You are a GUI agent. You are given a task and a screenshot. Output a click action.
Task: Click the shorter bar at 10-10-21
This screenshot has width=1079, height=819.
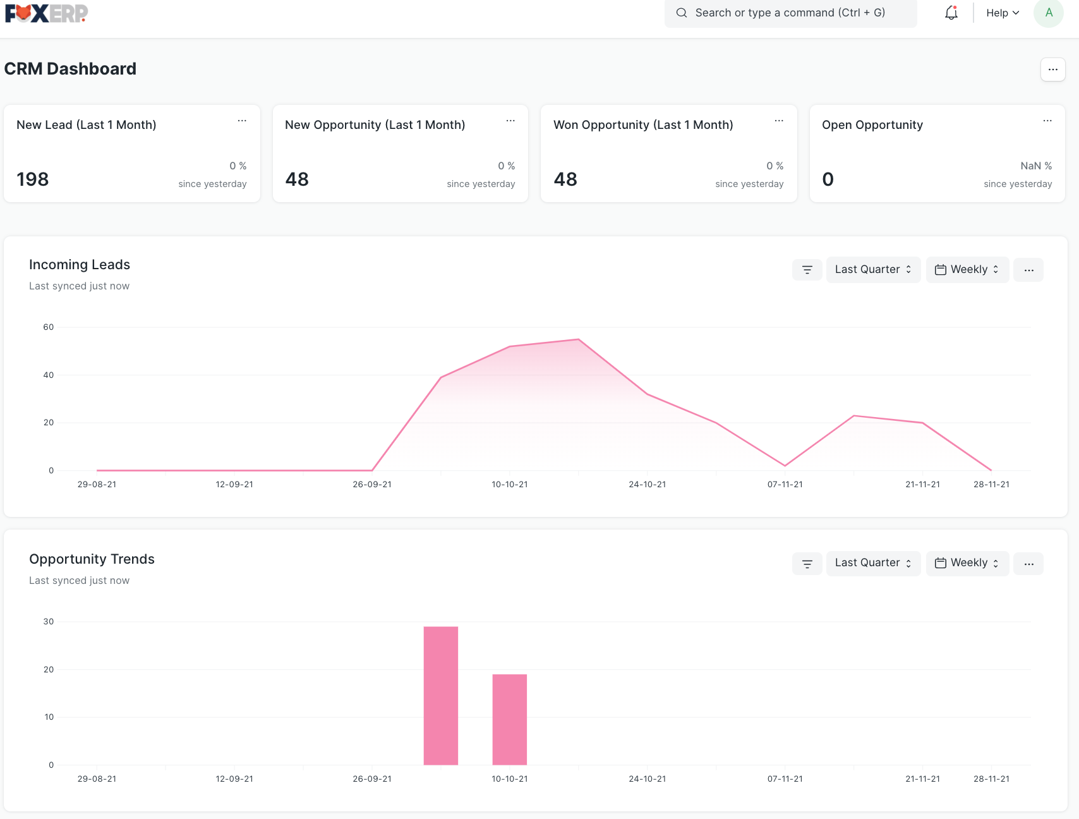(x=510, y=720)
